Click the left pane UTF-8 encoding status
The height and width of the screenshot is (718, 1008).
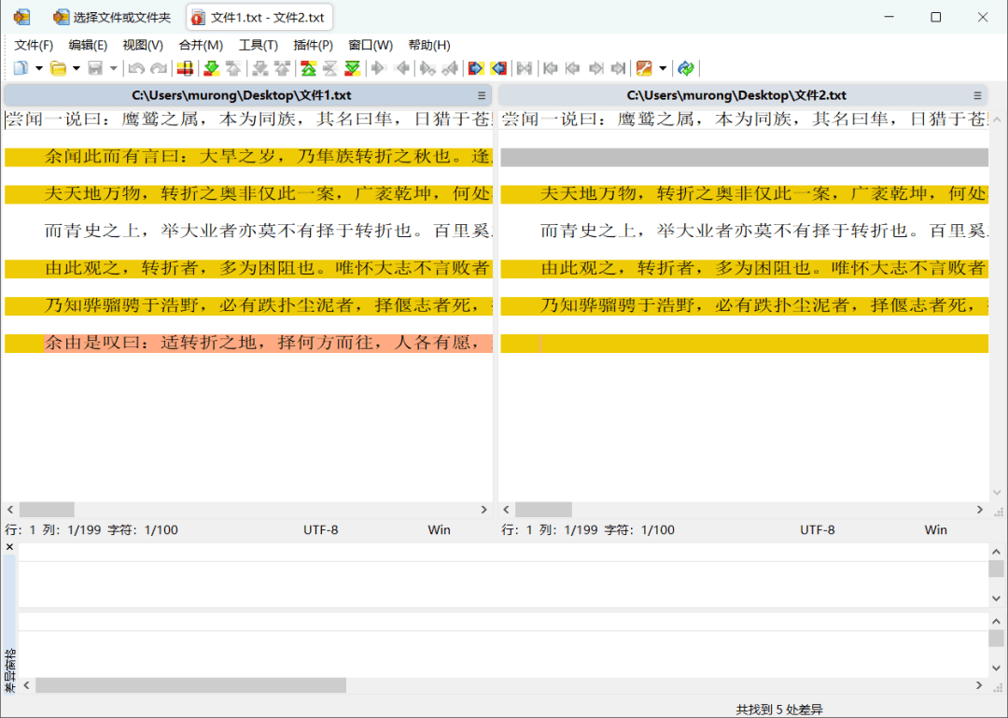click(321, 530)
